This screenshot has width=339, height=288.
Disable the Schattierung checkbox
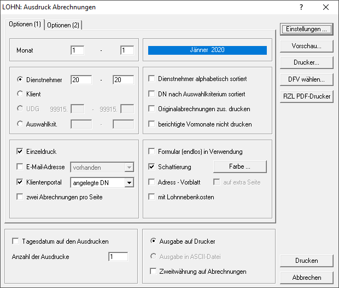152,166
